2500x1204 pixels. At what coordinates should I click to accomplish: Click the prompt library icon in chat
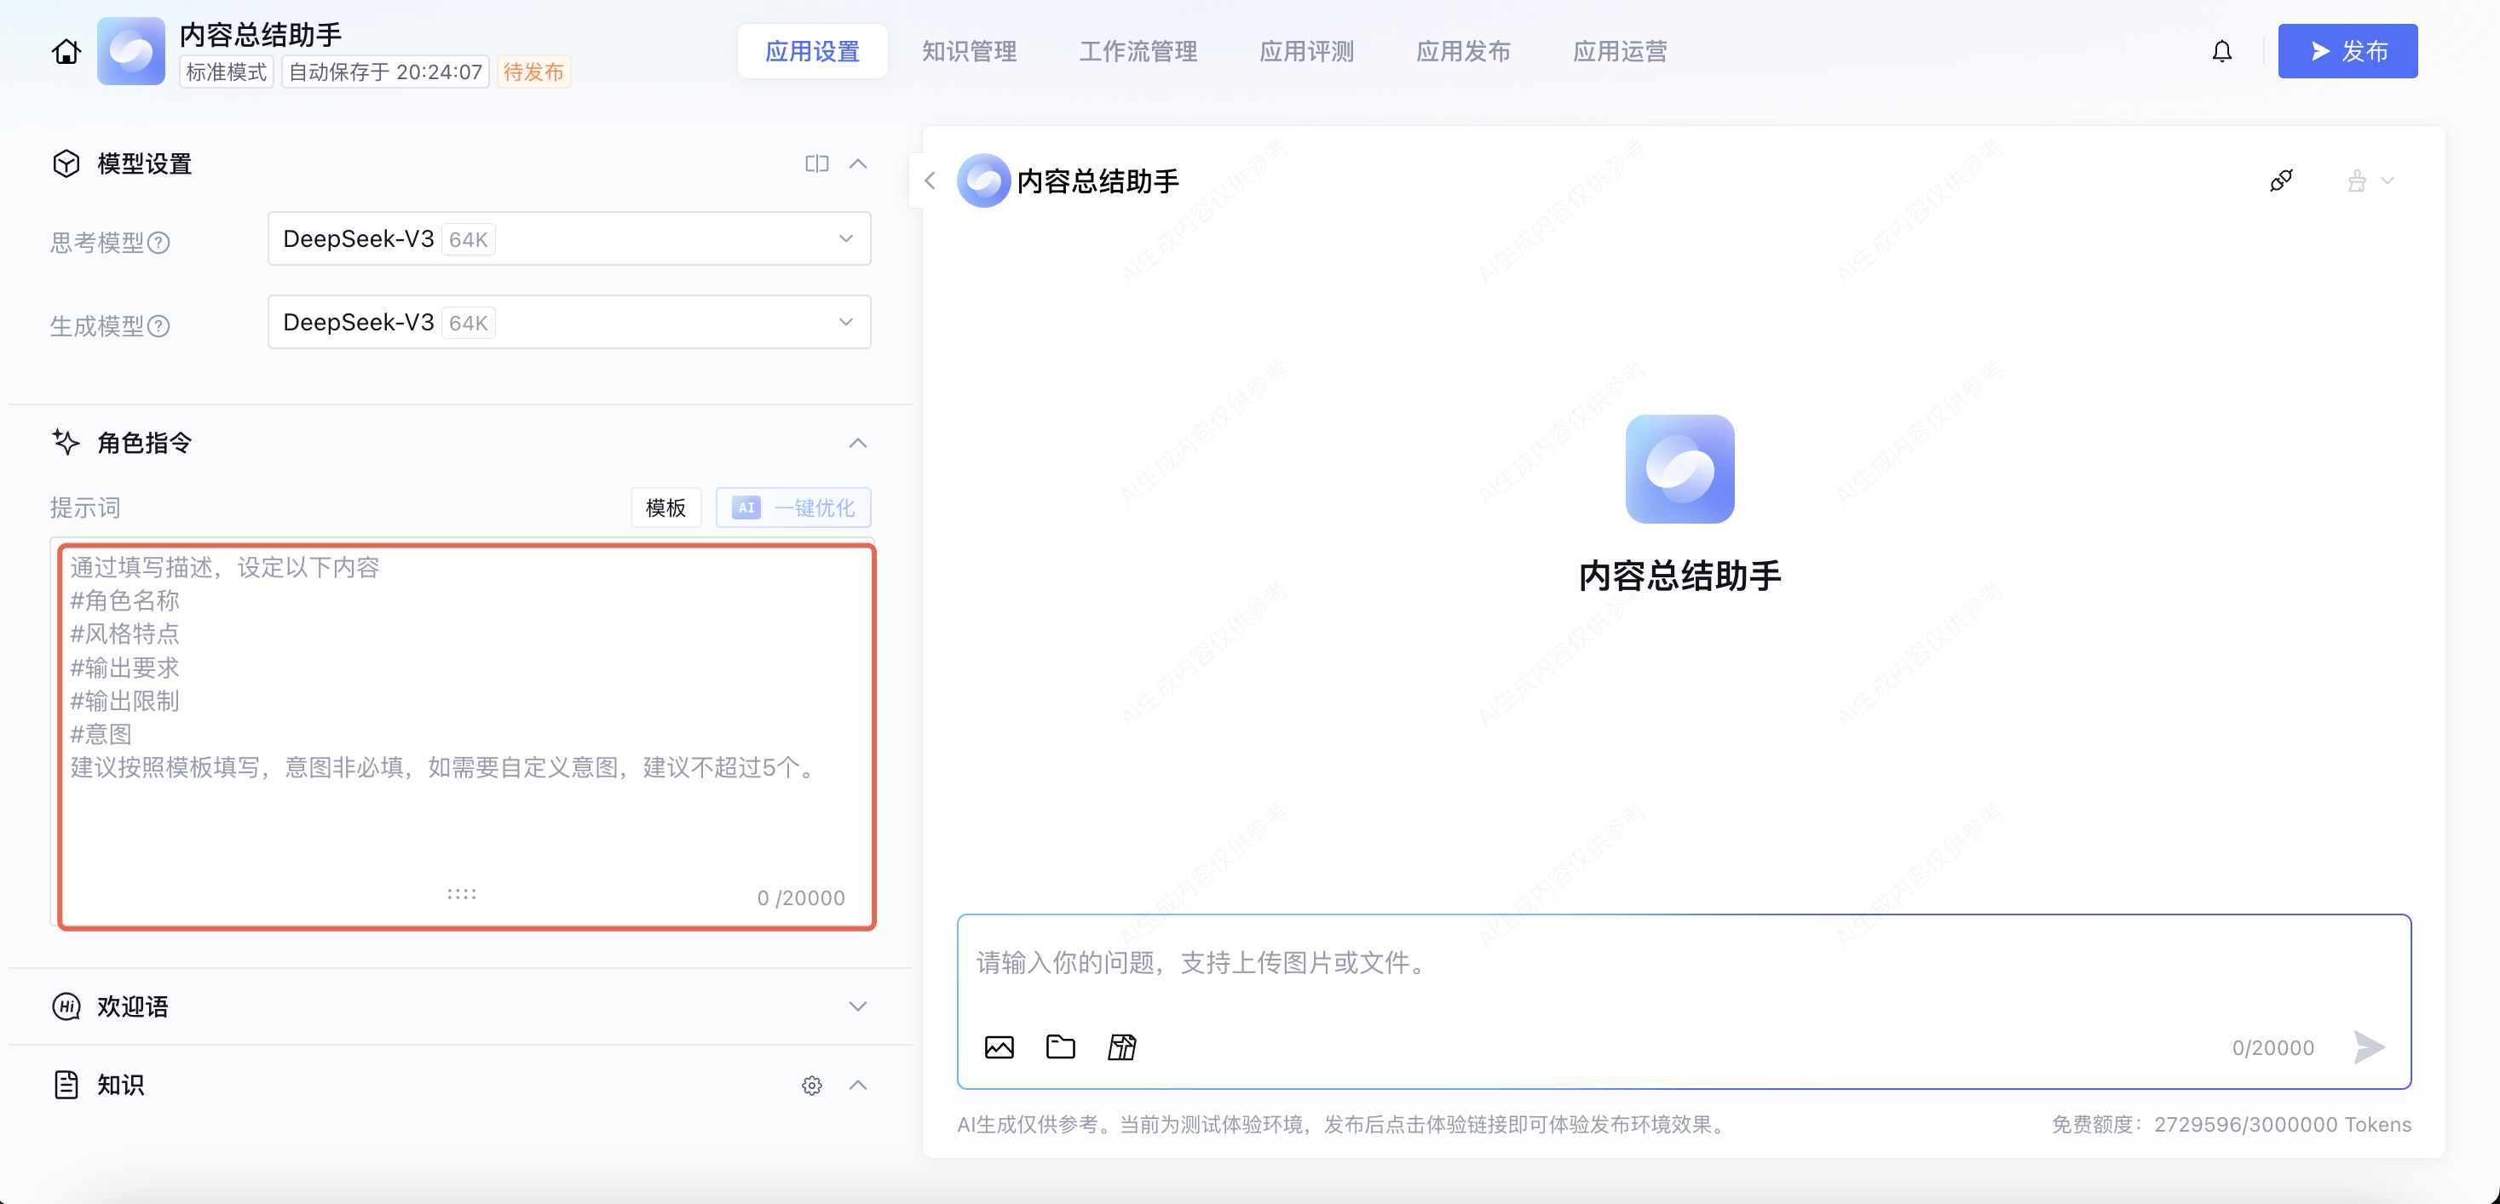pos(1122,1046)
